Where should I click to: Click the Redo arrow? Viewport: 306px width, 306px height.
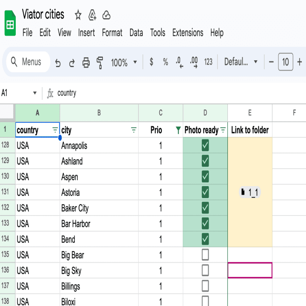[x=72, y=62]
